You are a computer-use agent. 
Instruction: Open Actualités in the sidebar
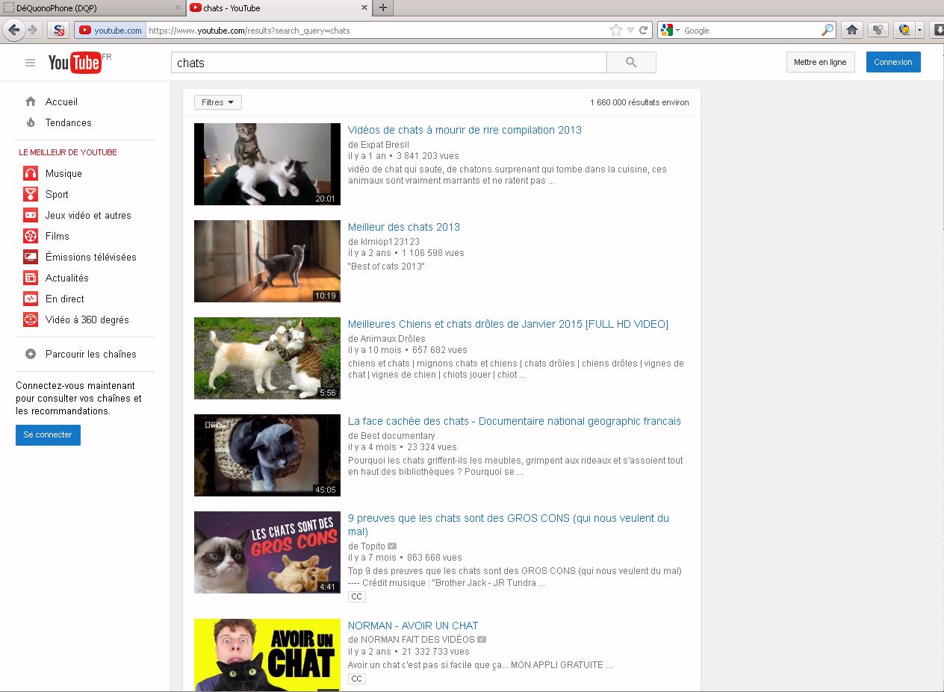pyautogui.click(x=67, y=278)
